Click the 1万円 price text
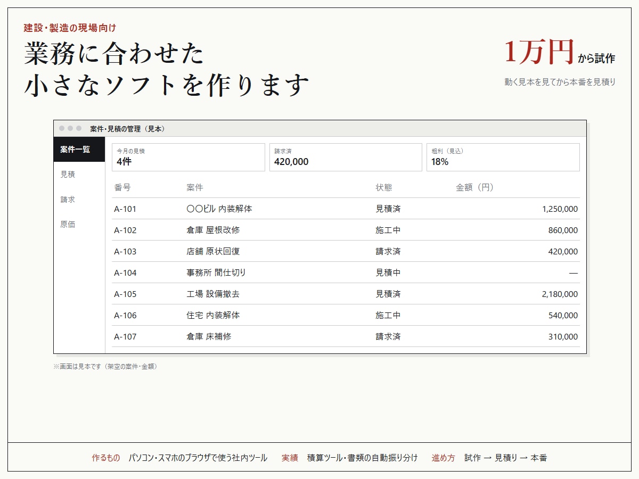 click(x=539, y=52)
